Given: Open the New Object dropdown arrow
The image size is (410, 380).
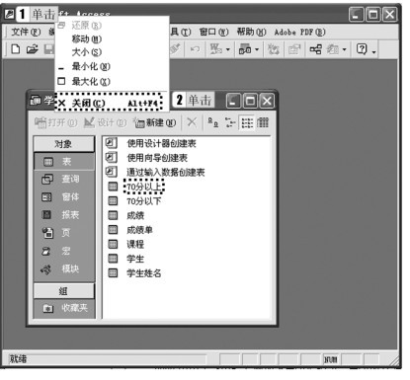Looking at the screenshot, I should tap(345, 50).
